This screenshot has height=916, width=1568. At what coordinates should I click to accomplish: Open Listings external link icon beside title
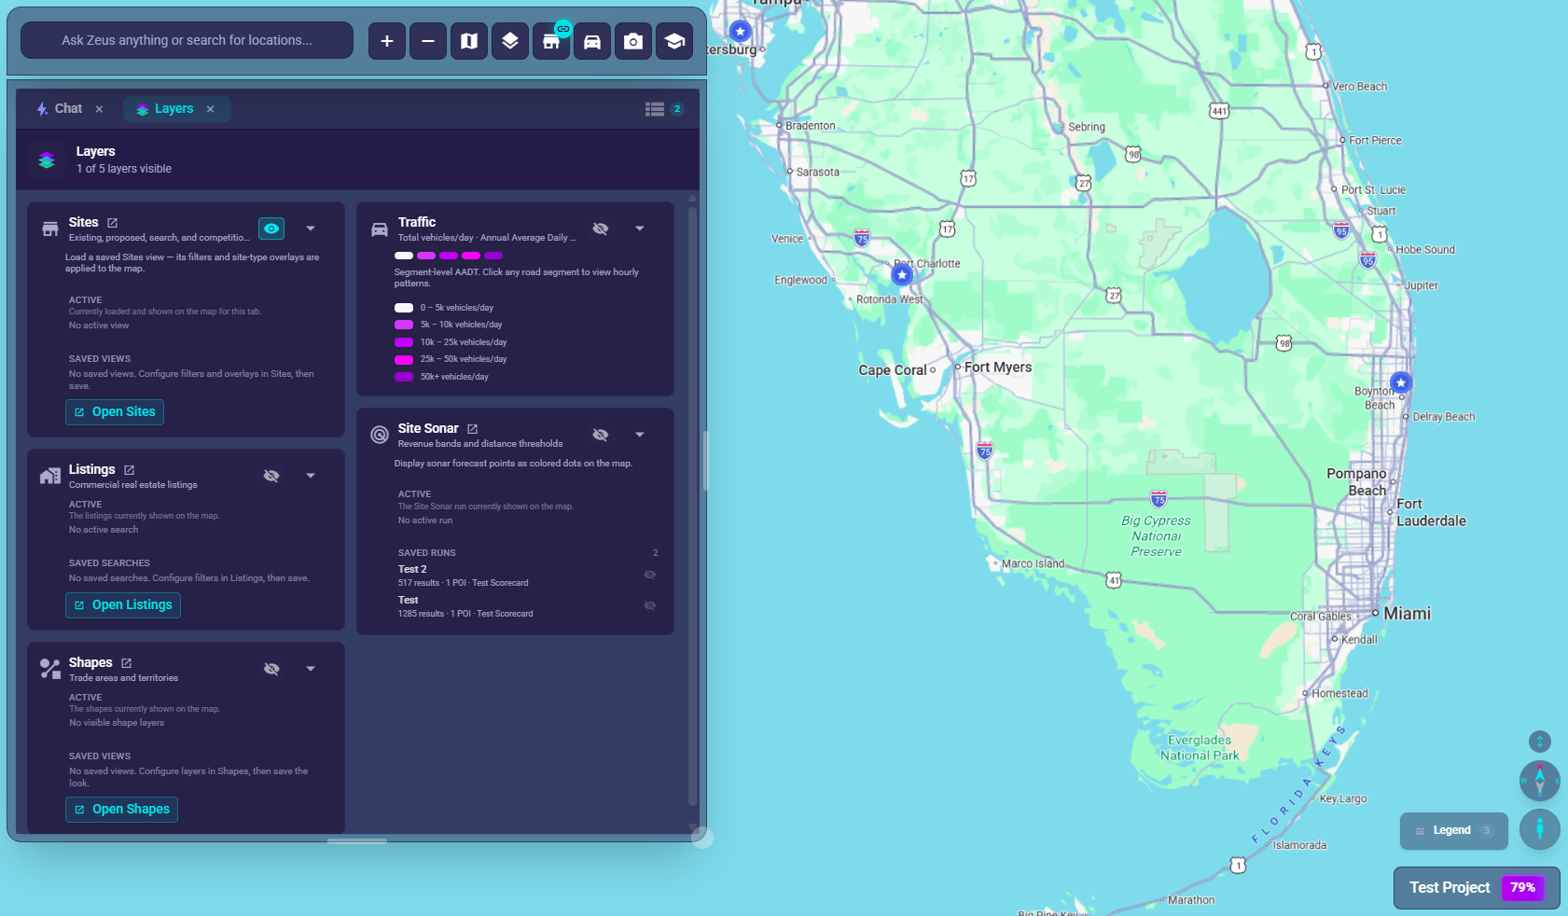[130, 470]
